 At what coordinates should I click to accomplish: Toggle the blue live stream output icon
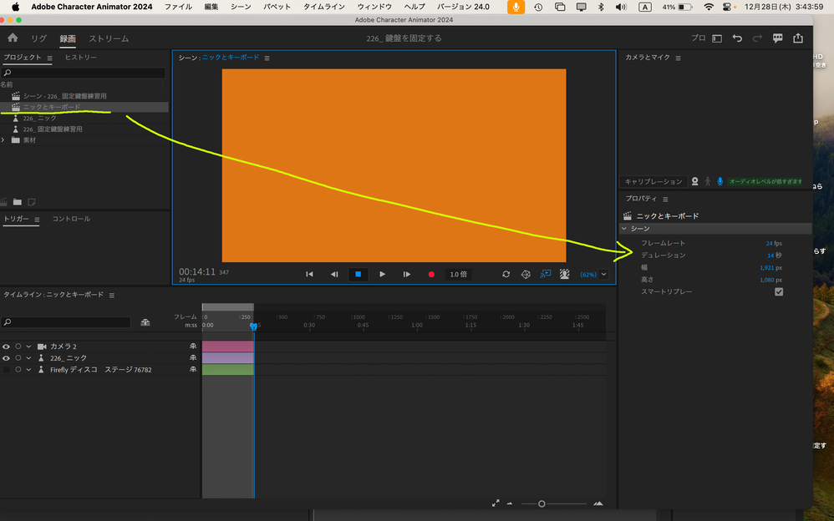coord(546,274)
